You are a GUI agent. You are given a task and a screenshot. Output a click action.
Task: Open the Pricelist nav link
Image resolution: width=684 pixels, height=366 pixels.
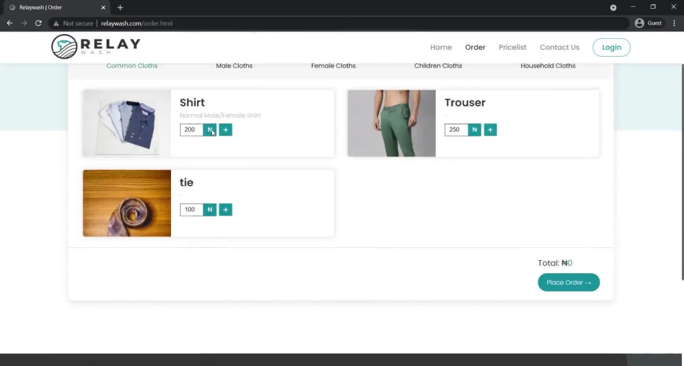[512, 48]
